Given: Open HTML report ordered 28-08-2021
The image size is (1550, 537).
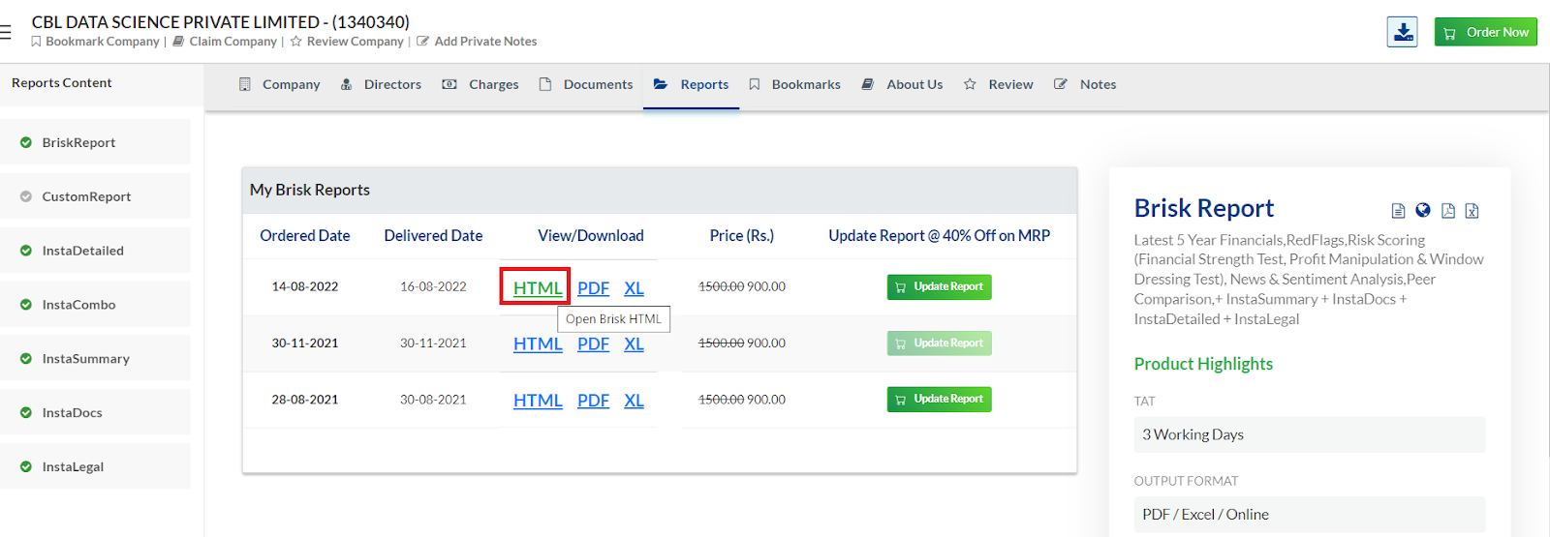Looking at the screenshot, I should pyautogui.click(x=538, y=401).
